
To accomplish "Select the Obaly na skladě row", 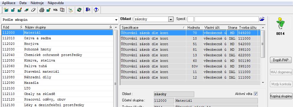I will coord(57,94).
